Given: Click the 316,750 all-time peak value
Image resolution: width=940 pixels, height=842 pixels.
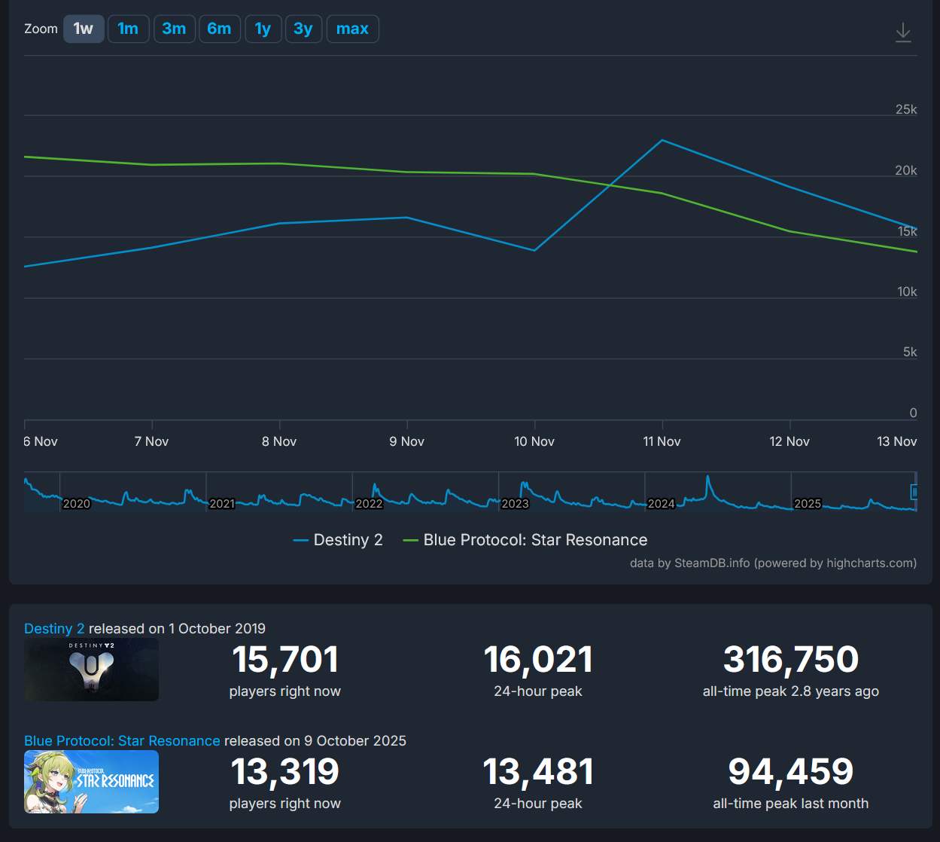Looking at the screenshot, I should [791, 659].
